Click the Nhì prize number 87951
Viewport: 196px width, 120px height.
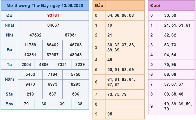click(71, 35)
